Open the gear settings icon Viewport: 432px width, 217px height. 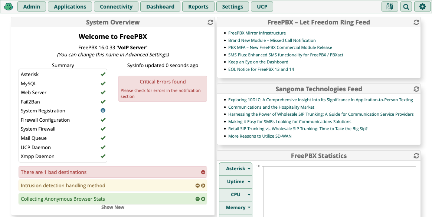pos(422,7)
